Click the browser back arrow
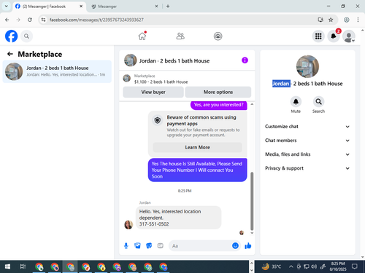This screenshot has width=365, height=273. (x=7, y=20)
